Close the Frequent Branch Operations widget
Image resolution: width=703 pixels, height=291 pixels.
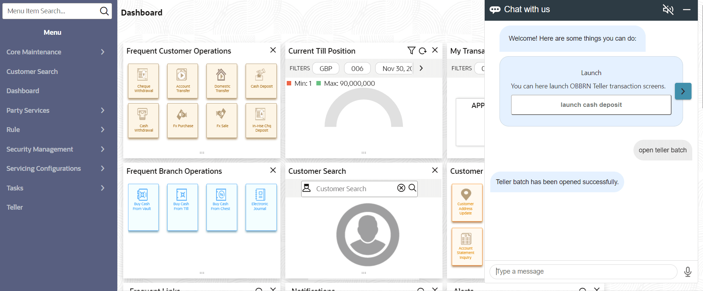tap(273, 170)
